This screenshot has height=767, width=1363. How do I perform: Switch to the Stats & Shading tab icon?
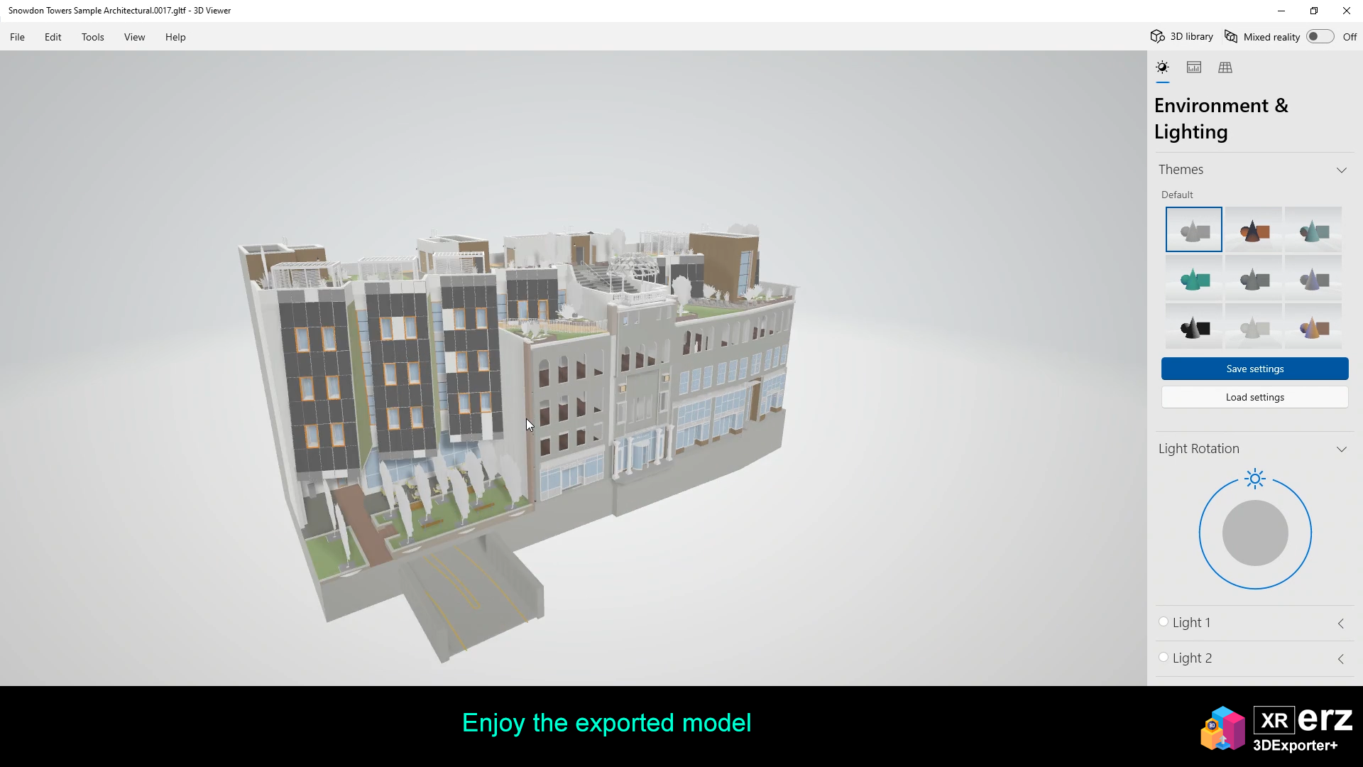point(1194,67)
